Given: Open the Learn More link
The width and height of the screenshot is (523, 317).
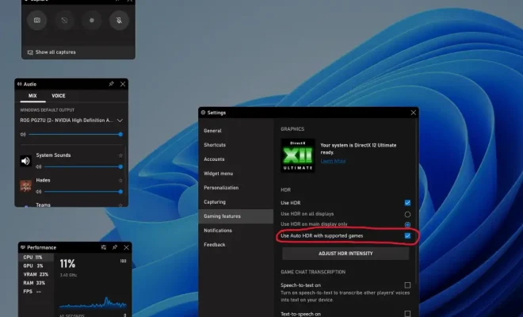Looking at the screenshot, I should click(333, 161).
